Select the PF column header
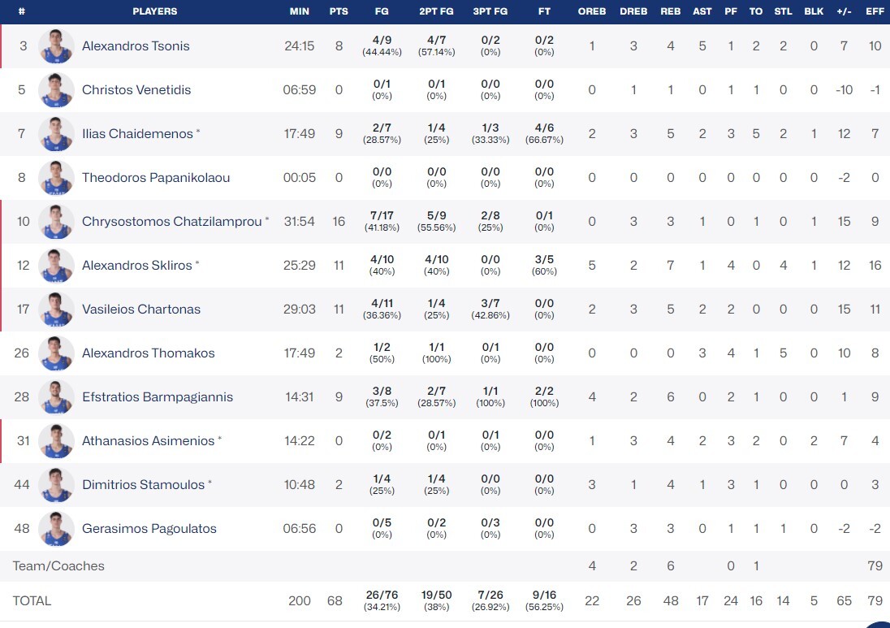 click(x=731, y=11)
